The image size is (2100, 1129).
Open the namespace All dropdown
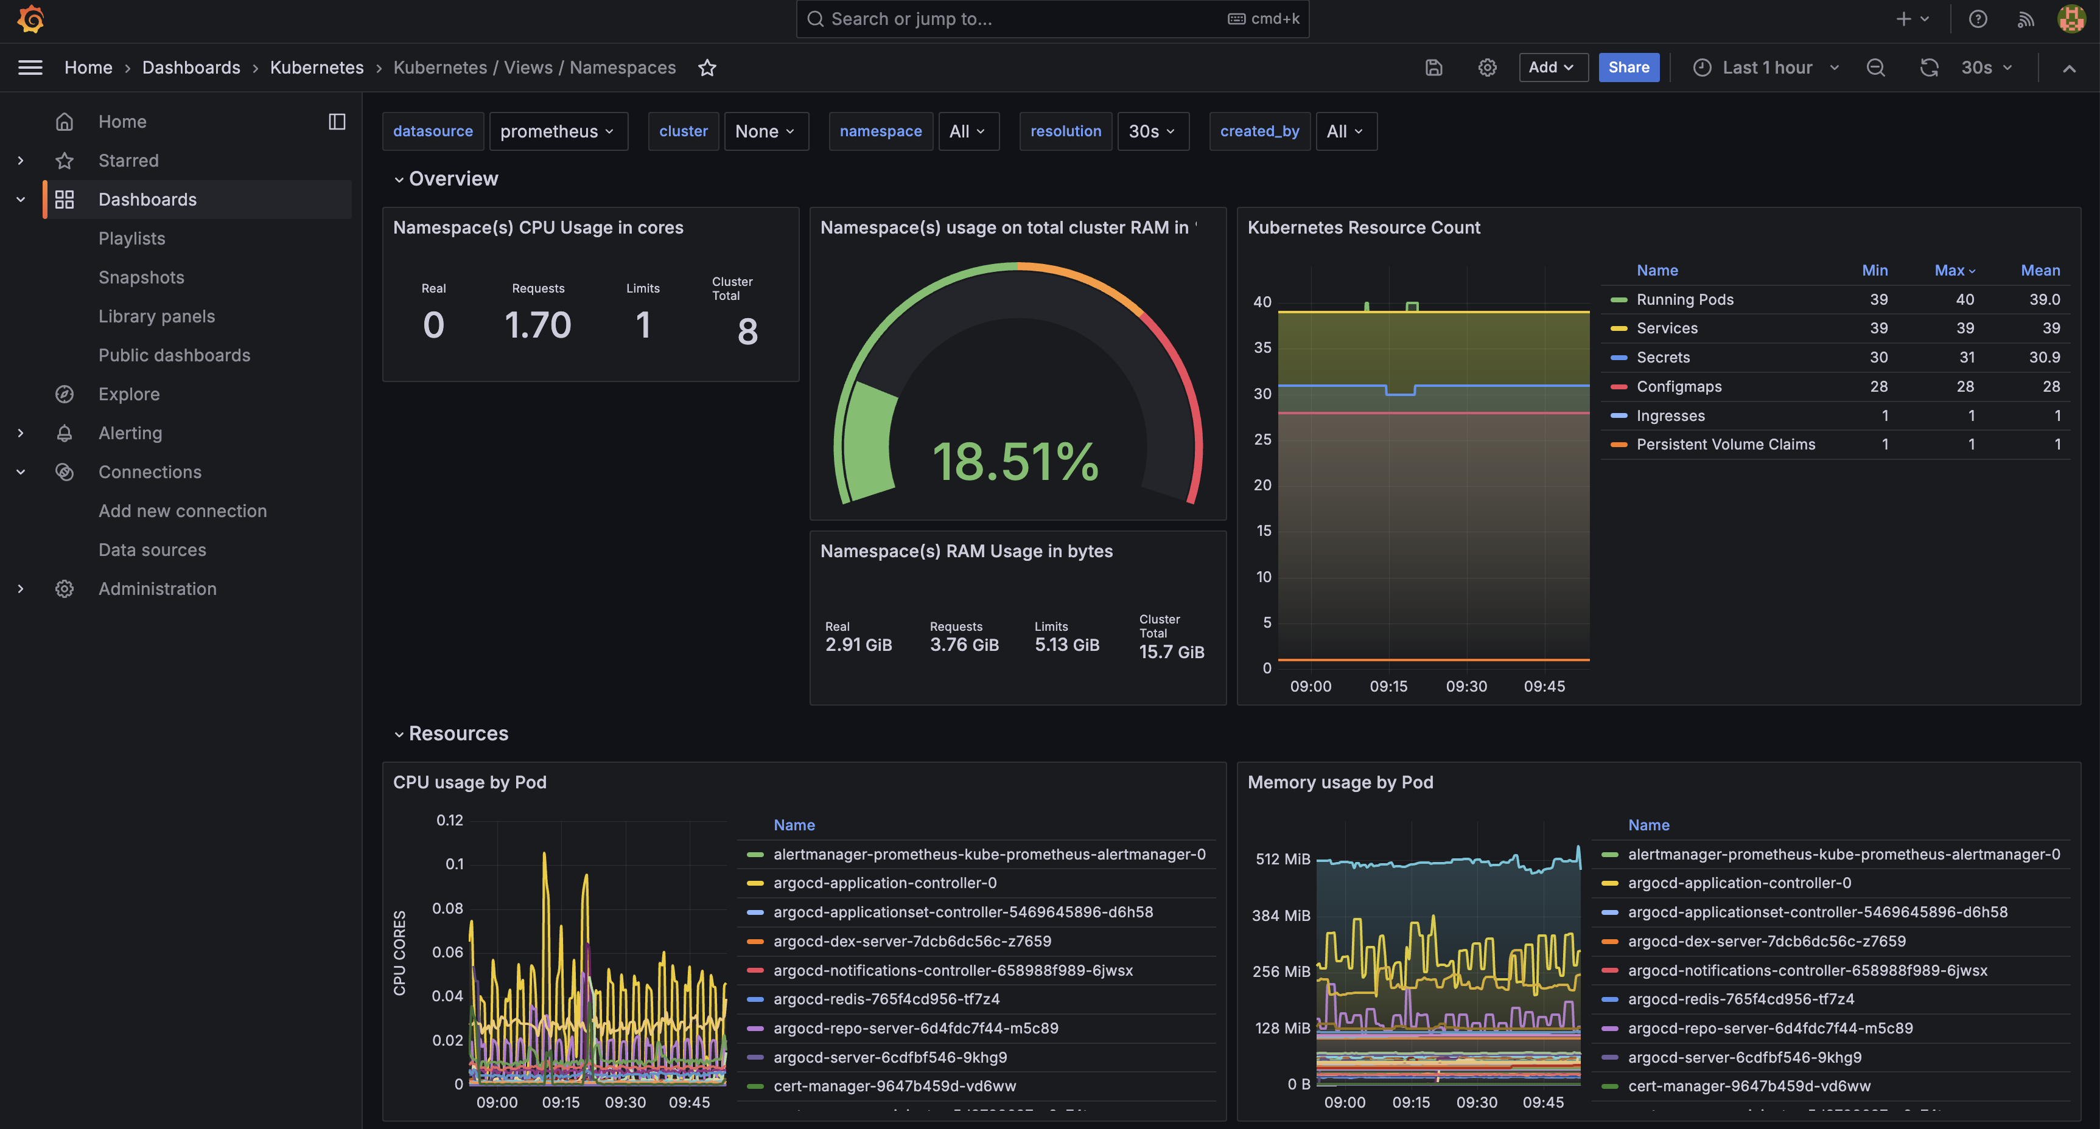click(x=968, y=131)
